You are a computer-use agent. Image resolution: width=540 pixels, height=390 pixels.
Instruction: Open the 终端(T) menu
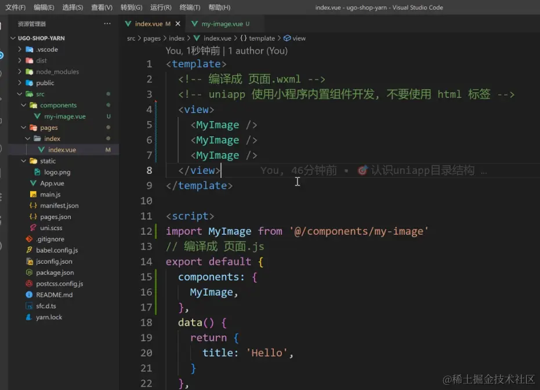click(190, 7)
